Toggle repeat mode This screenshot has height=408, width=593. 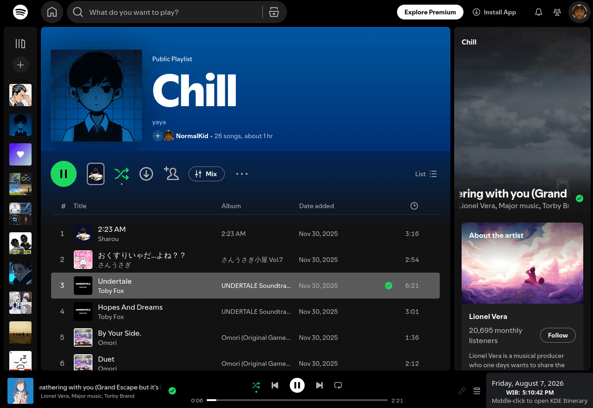coord(338,385)
